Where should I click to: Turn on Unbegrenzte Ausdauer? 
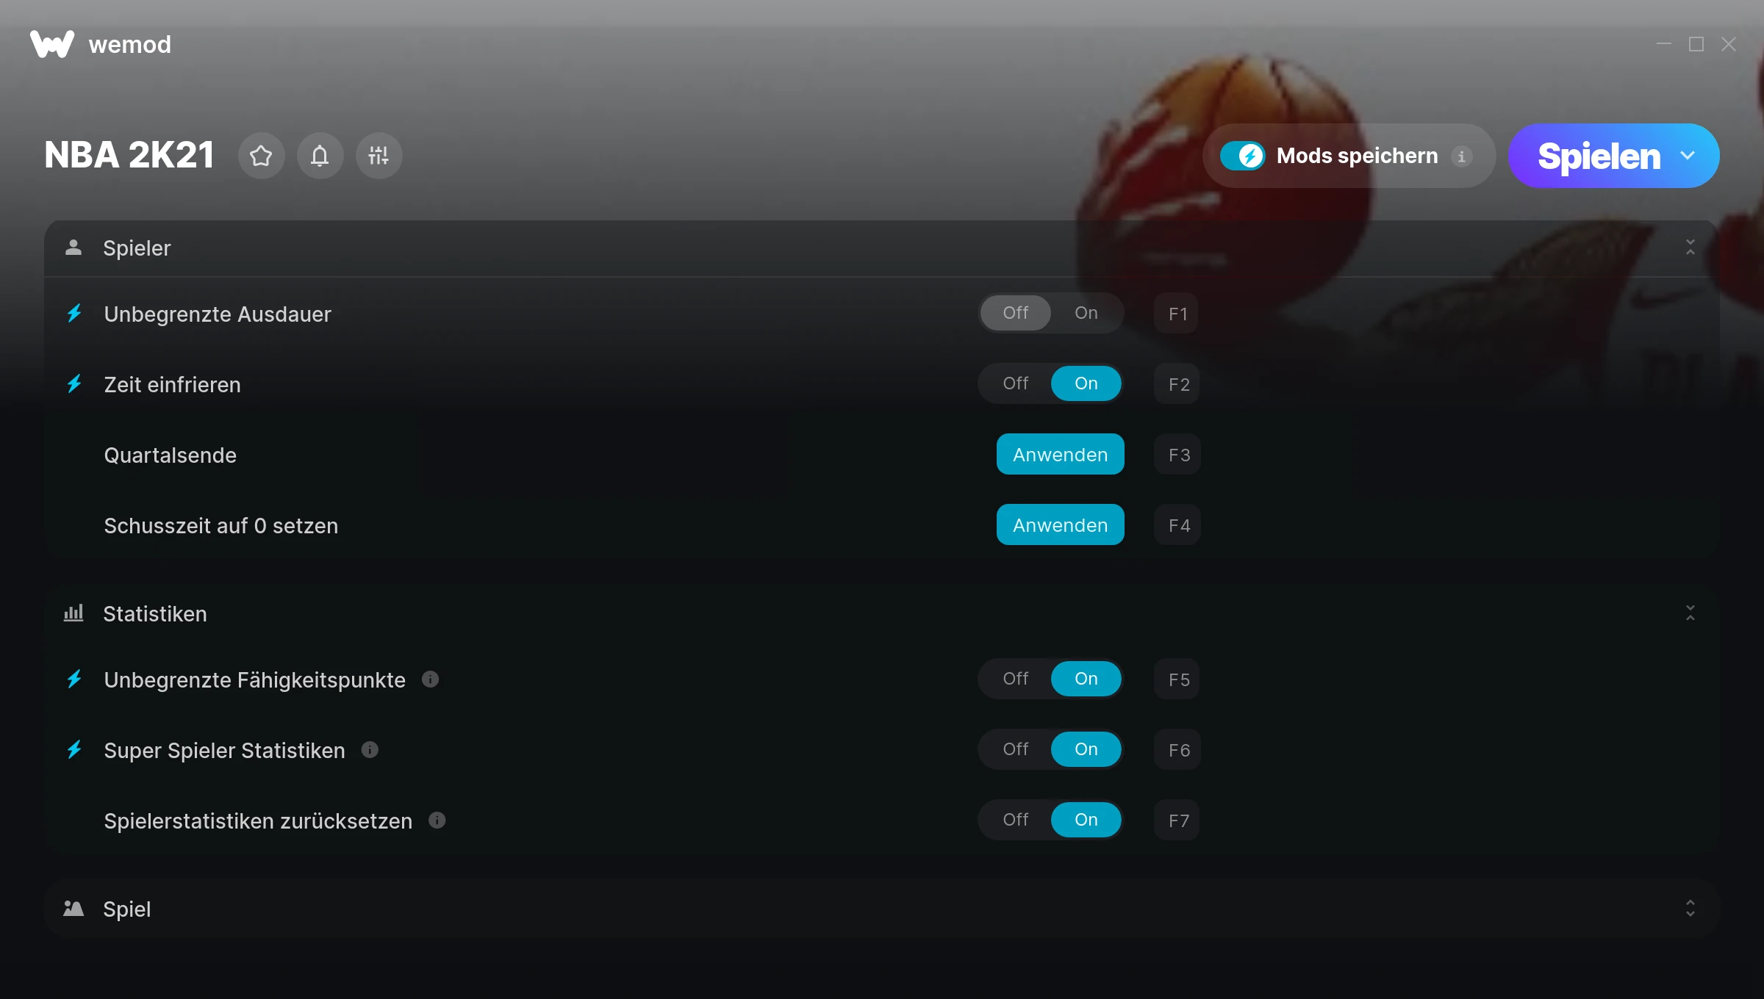[1086, 313]
